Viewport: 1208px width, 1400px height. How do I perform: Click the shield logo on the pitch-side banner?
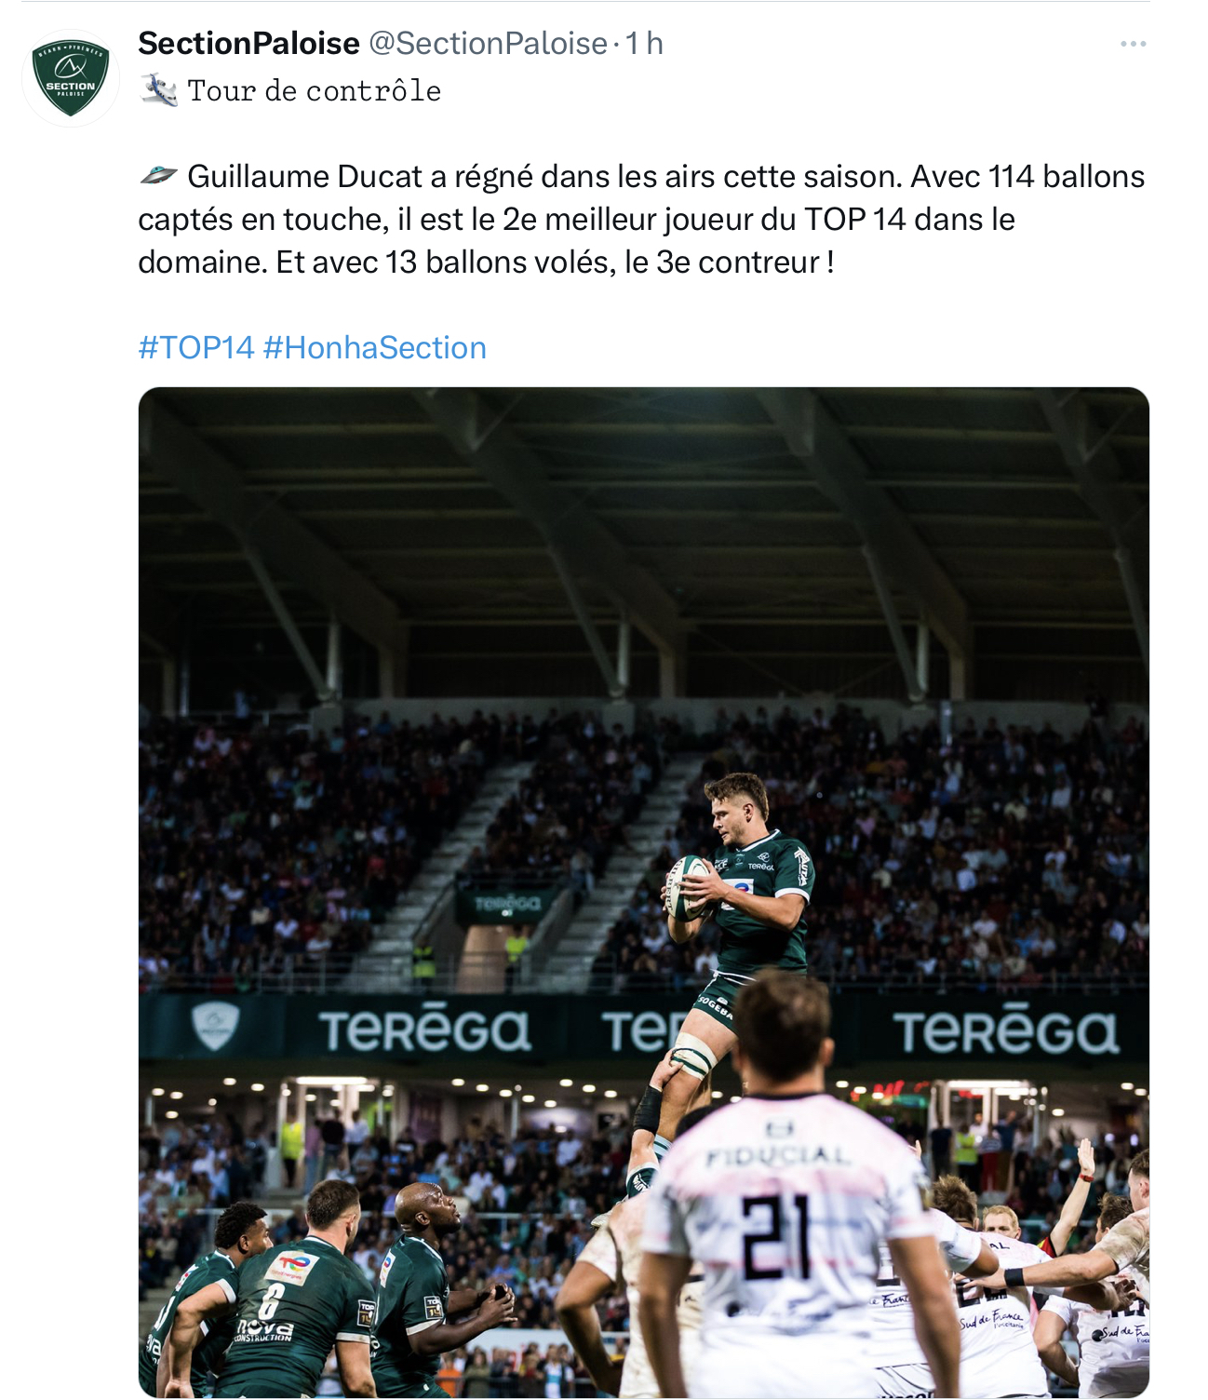(x=215, y=1026)
